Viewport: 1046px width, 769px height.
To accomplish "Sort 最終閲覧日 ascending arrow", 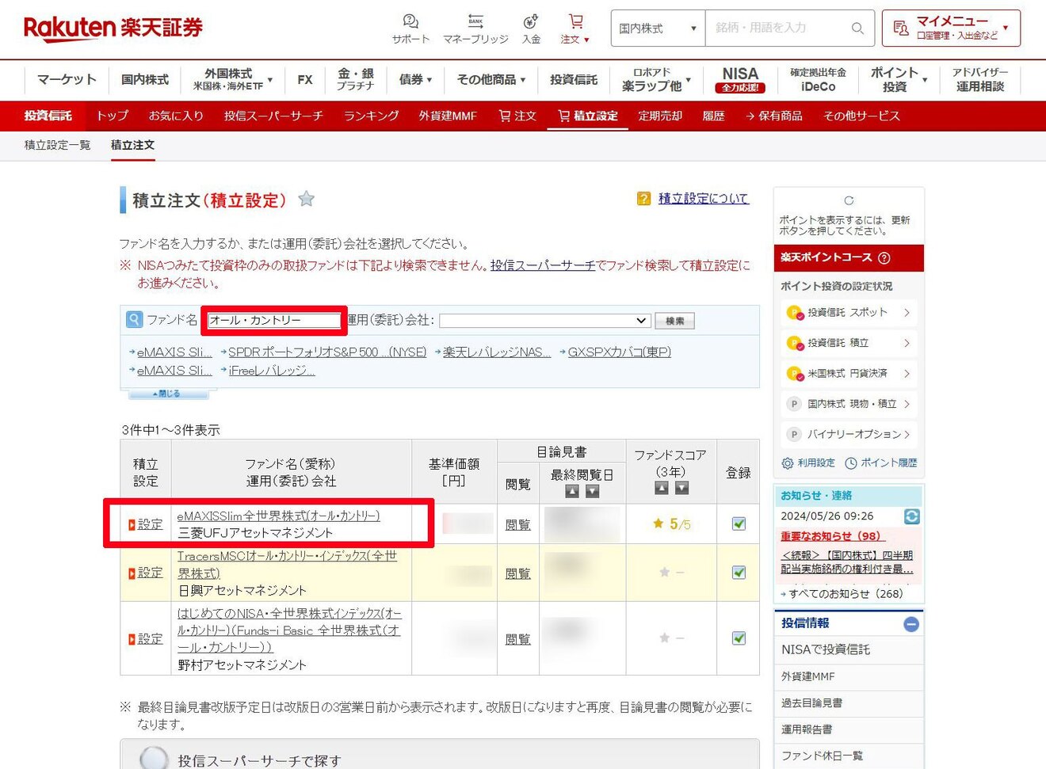I will (572, 491).
